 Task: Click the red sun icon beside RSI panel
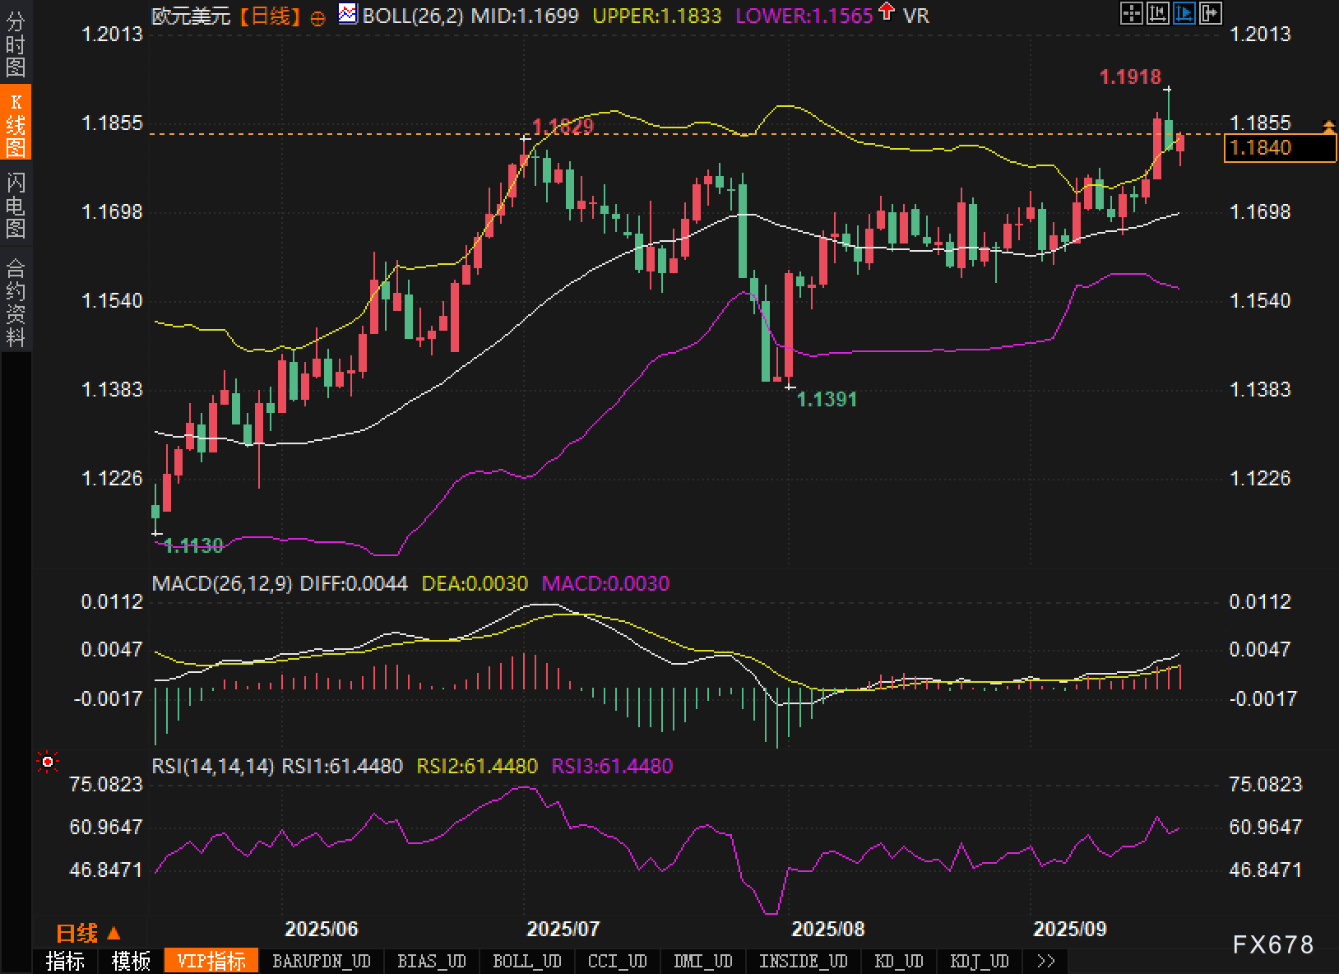(x=48, y=763)
